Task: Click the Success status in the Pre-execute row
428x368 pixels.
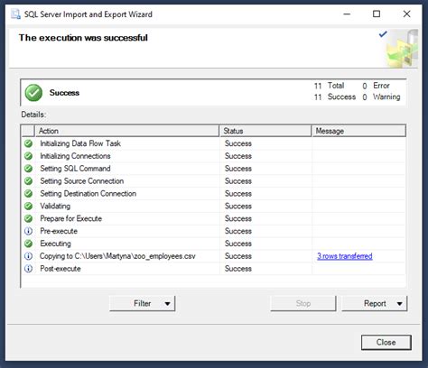Action: click(238, 231)
